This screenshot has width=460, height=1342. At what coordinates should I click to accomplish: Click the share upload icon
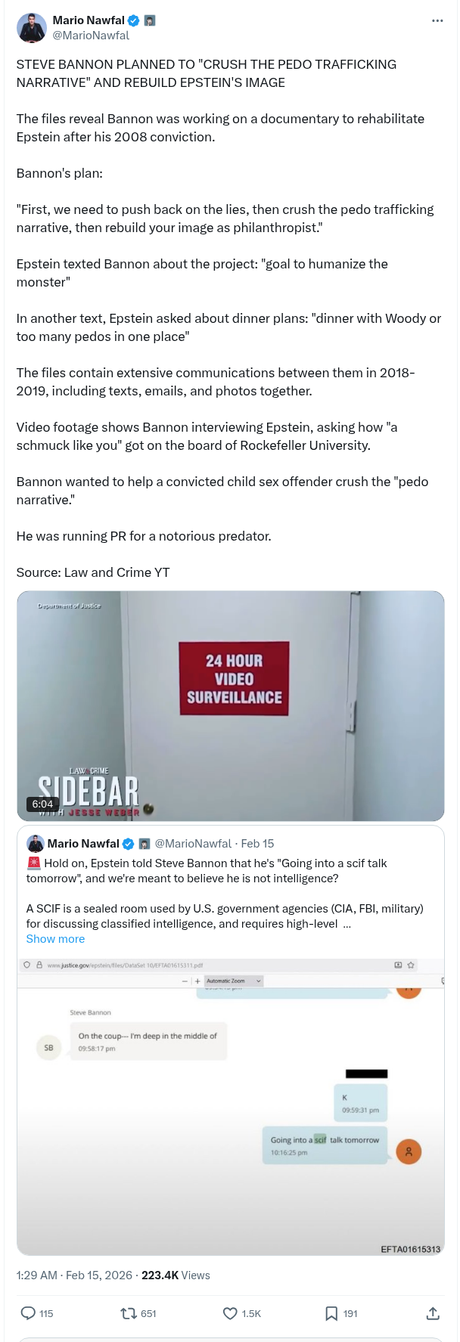click(433, 1313)
